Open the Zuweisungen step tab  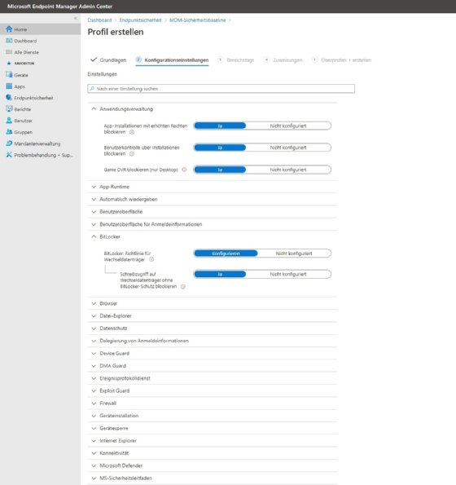point(283,60)
